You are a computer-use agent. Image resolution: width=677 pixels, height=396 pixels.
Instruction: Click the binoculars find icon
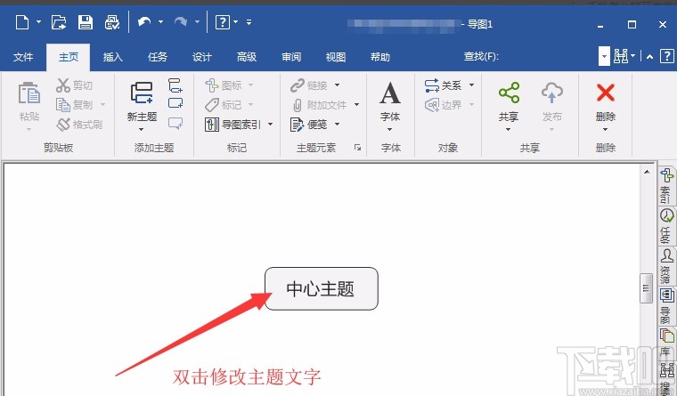coord(621,56)
